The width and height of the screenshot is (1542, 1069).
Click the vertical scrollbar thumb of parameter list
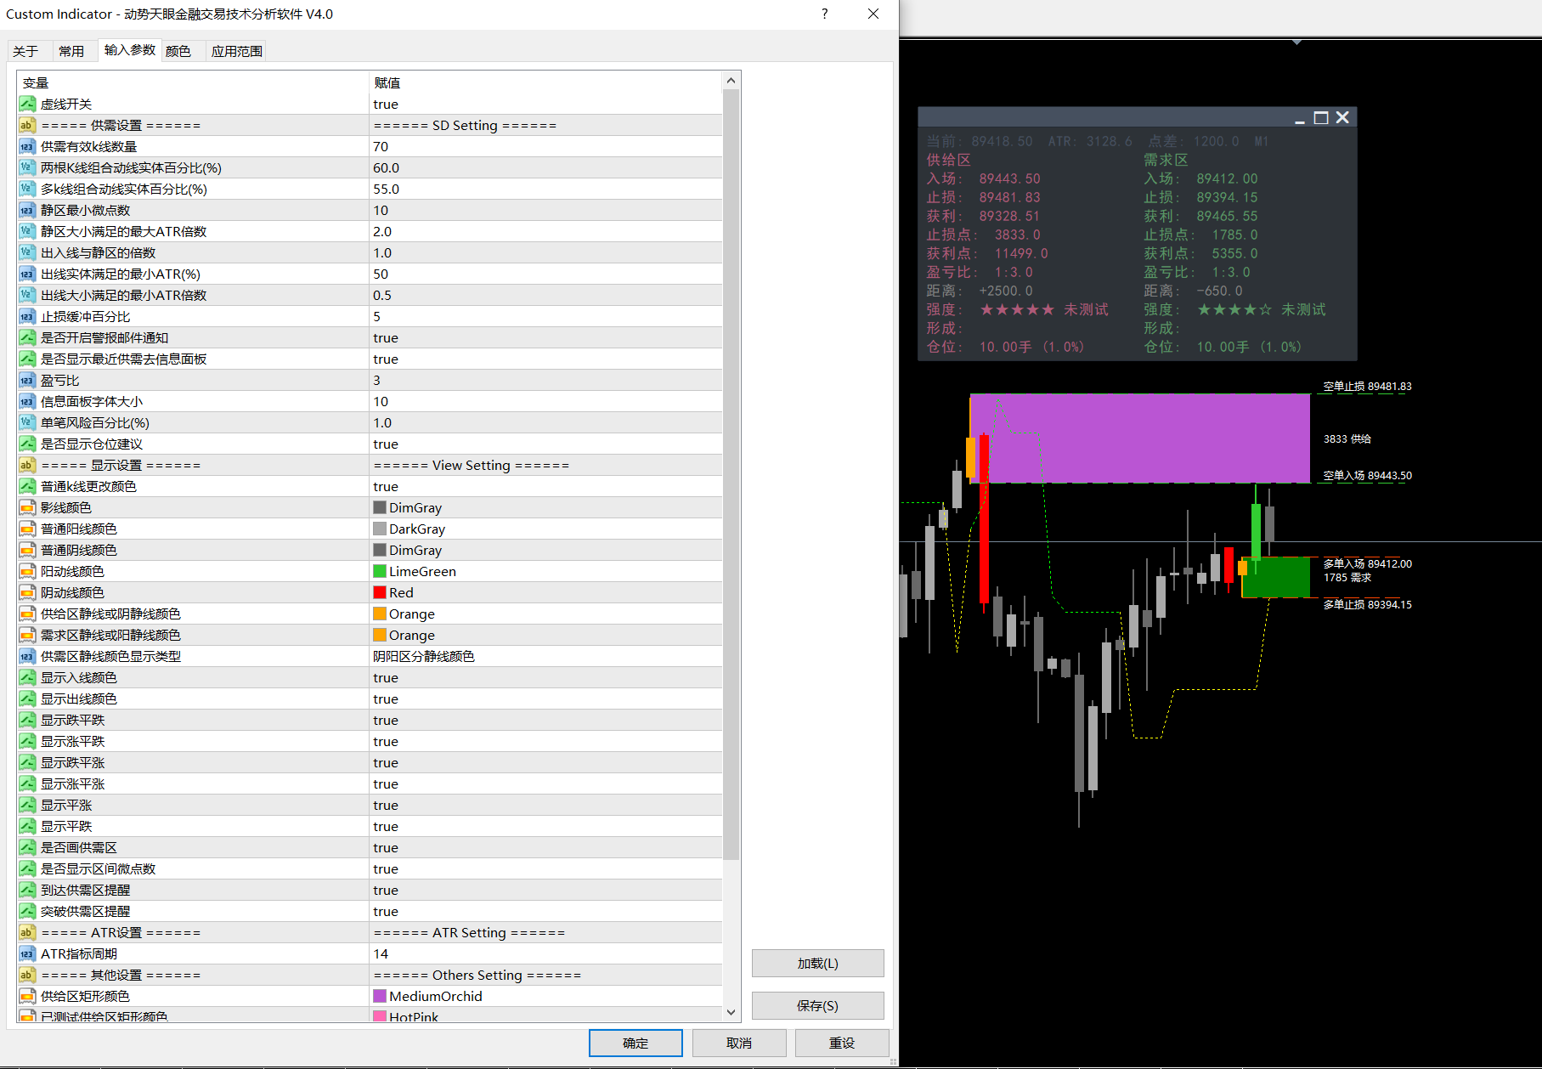[731, 473]
